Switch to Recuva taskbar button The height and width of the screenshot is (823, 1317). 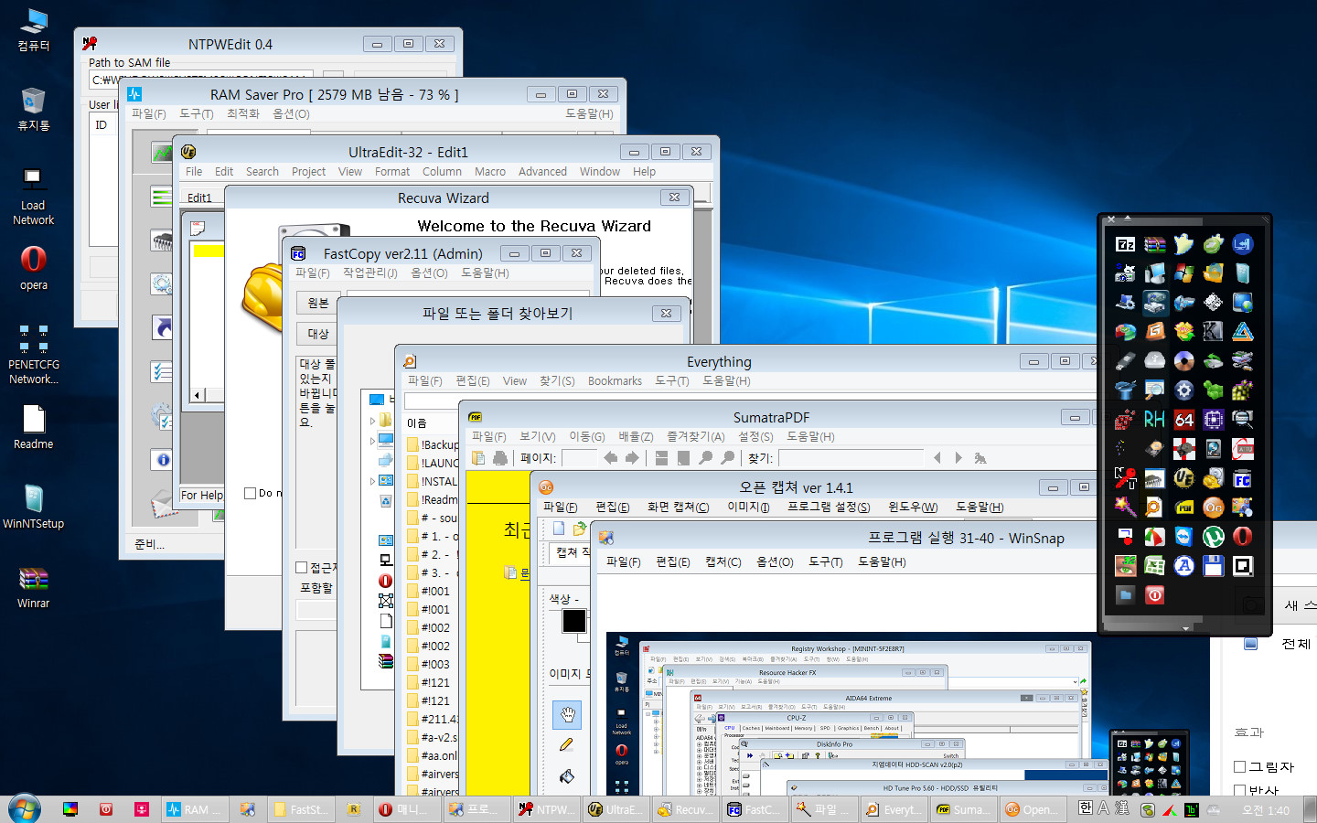pyautogui.click(x=685, y=809)
